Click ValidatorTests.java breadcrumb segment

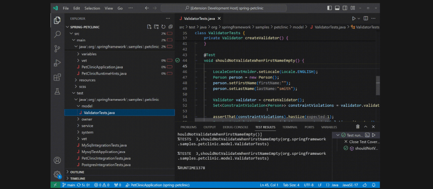[328, 27]
